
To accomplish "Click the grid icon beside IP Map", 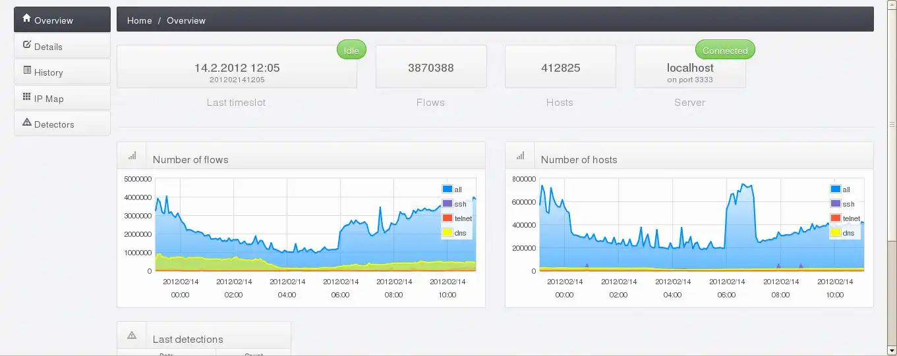I will pyautogui.click(x=27, y=97).
